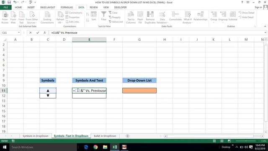268x151 pixels.
Task: Click Reapply filter button
Action: [x=115, y=17]
